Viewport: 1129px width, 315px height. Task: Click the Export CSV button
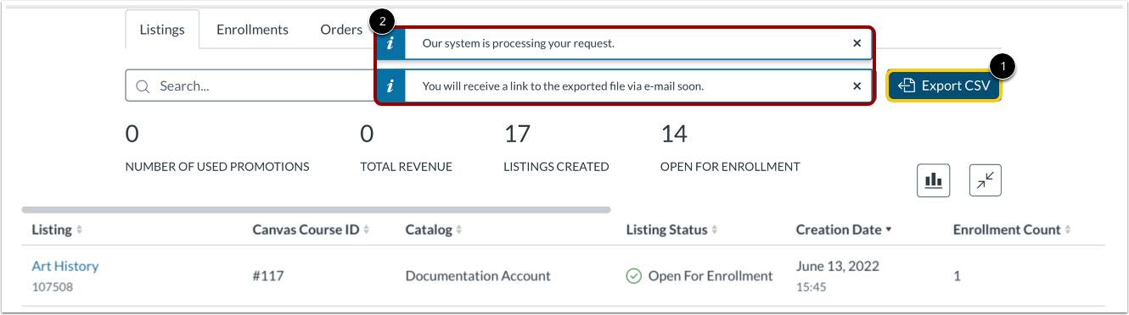pyautogui.click(x=945, y=86)
